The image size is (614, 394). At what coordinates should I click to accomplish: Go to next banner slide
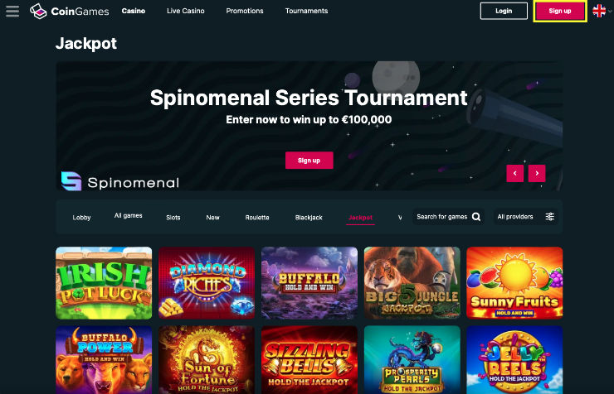(x=537, y=173)
